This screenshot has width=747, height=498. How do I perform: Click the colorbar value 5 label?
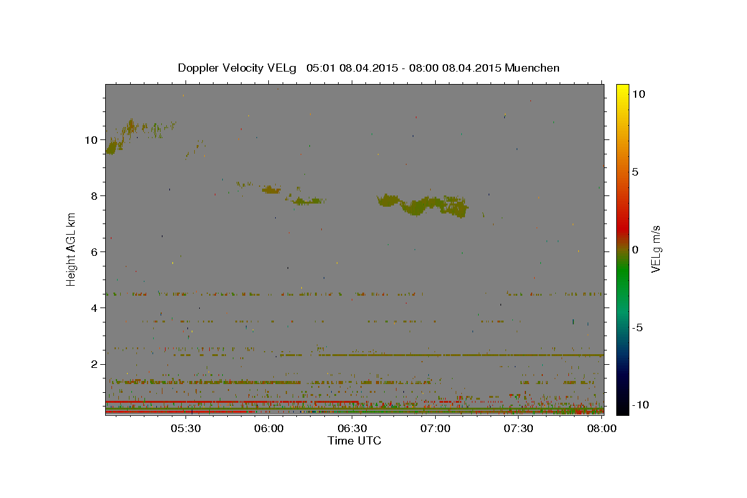[636, 172]
